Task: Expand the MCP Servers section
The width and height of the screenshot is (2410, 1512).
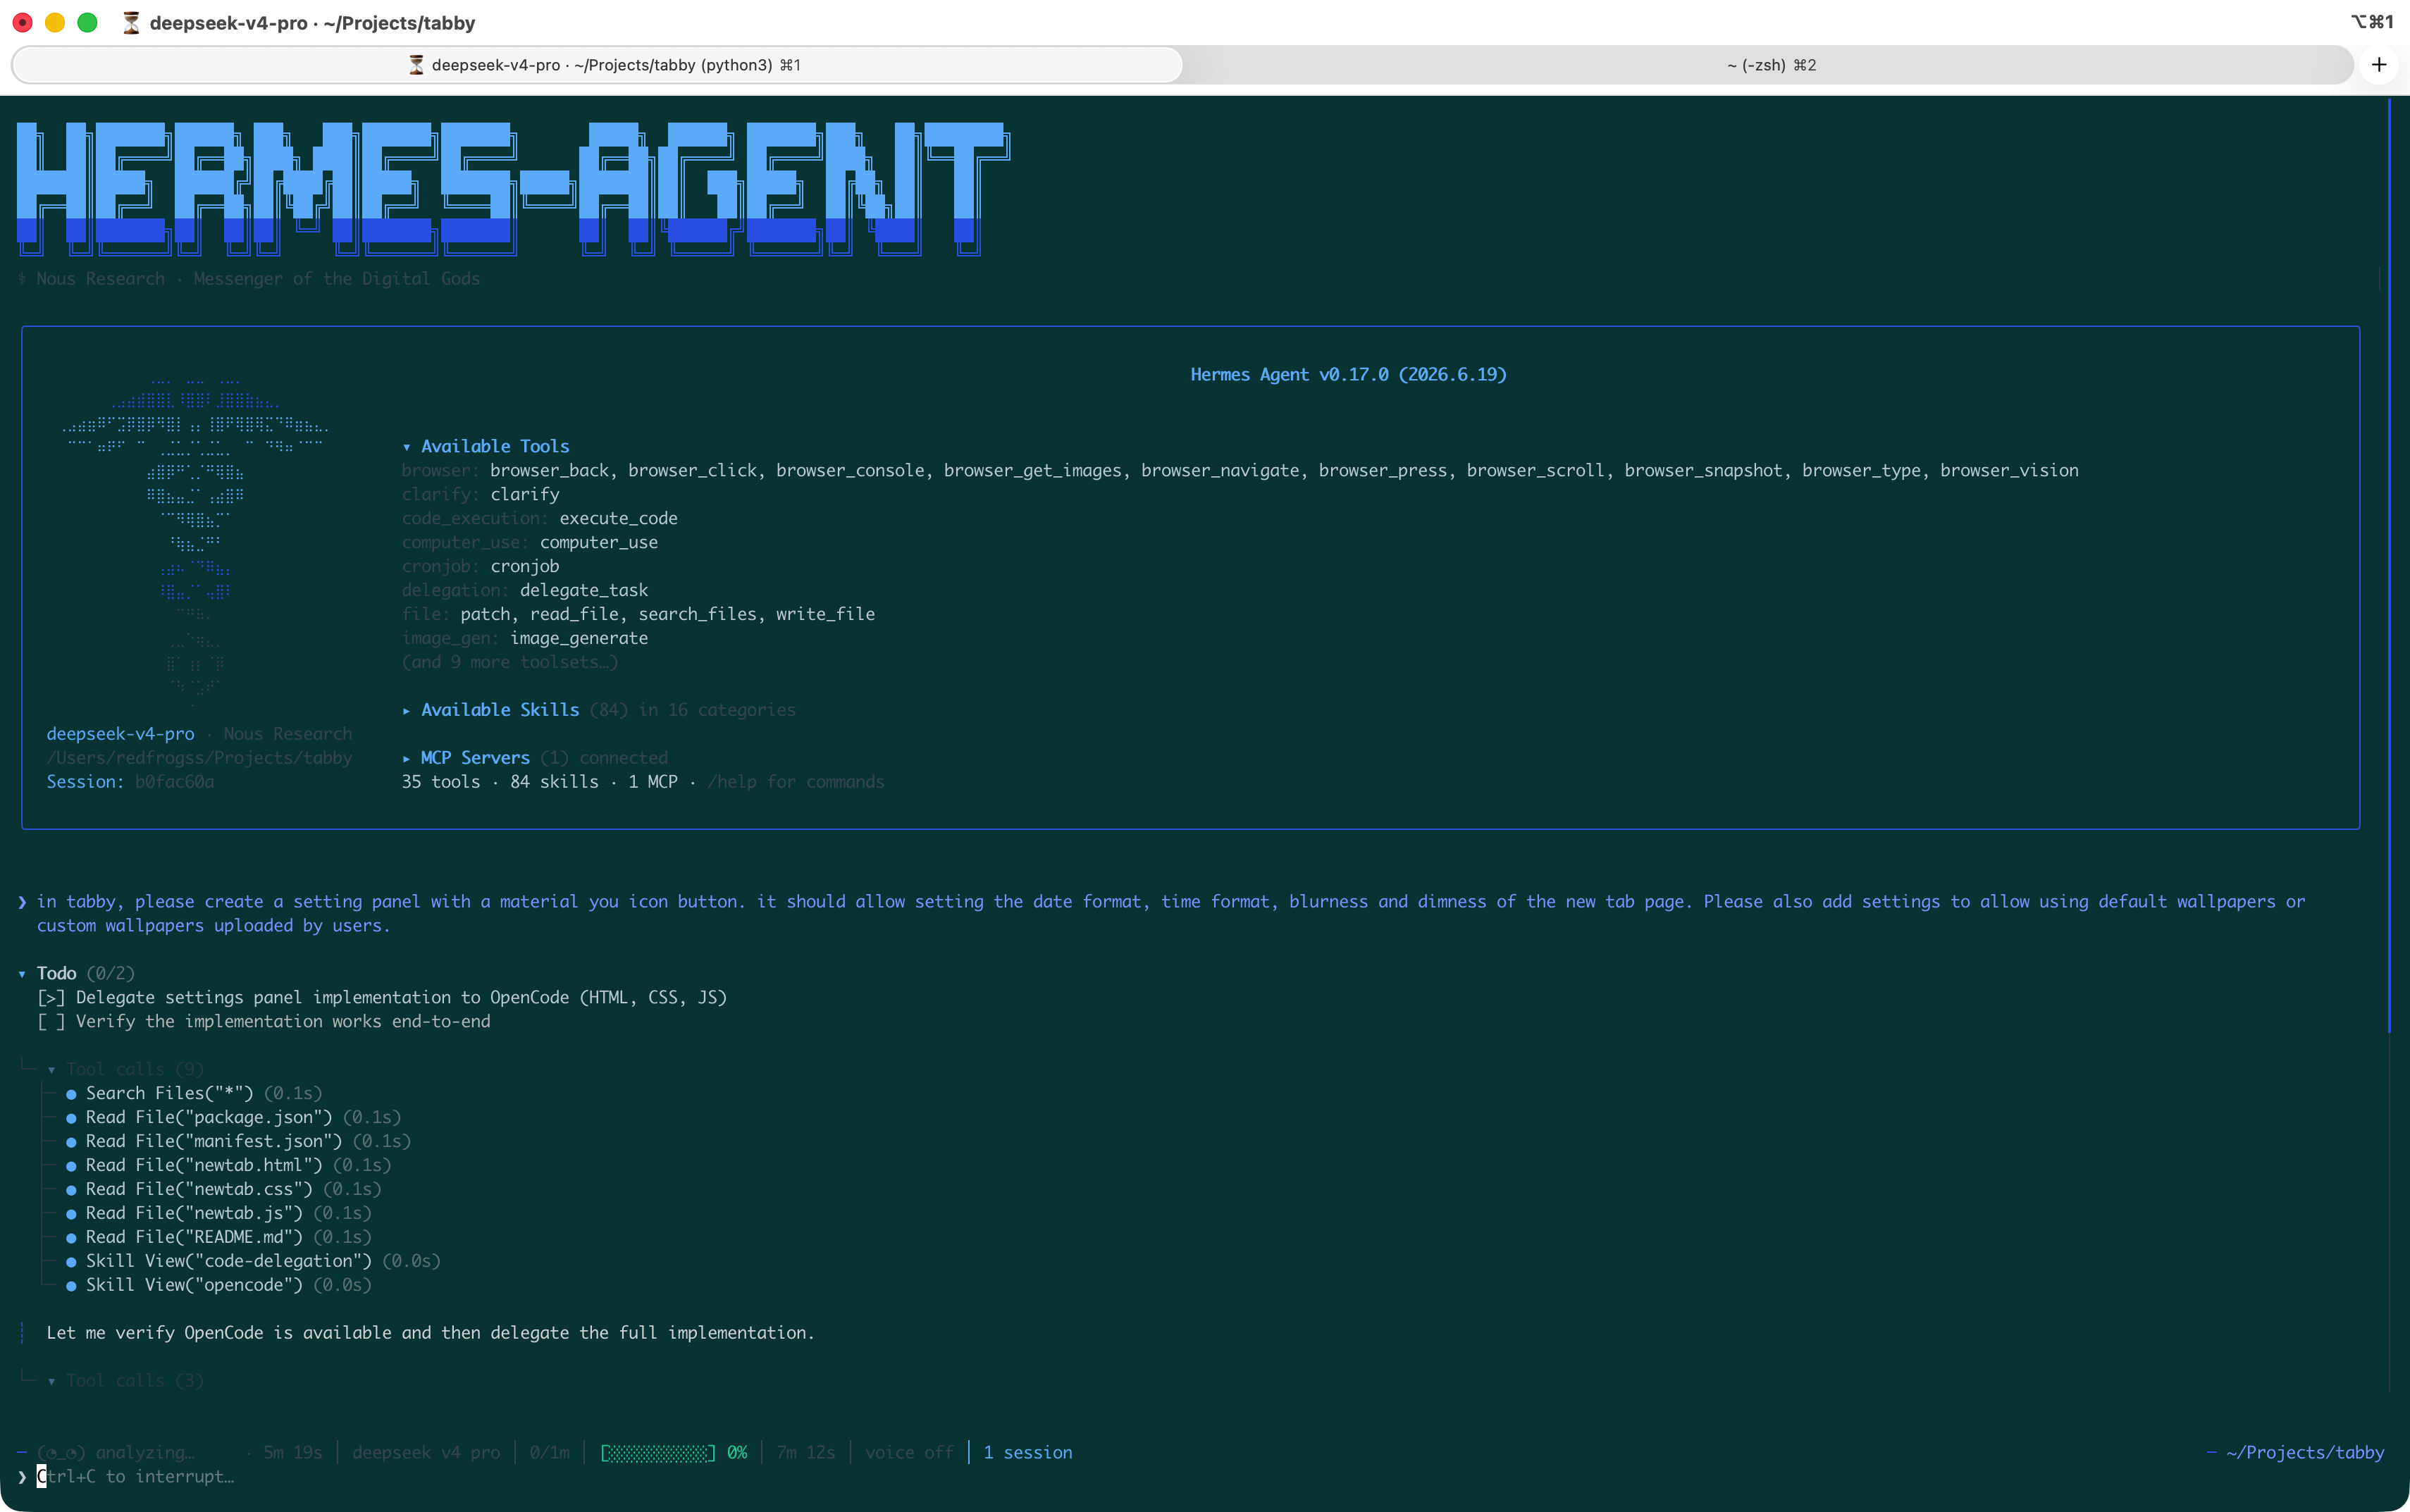Action: coord(407,758)
